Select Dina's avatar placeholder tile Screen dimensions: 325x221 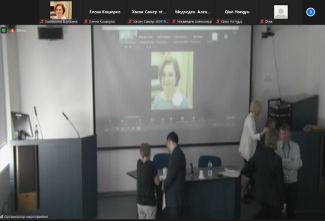coord(281,12)
